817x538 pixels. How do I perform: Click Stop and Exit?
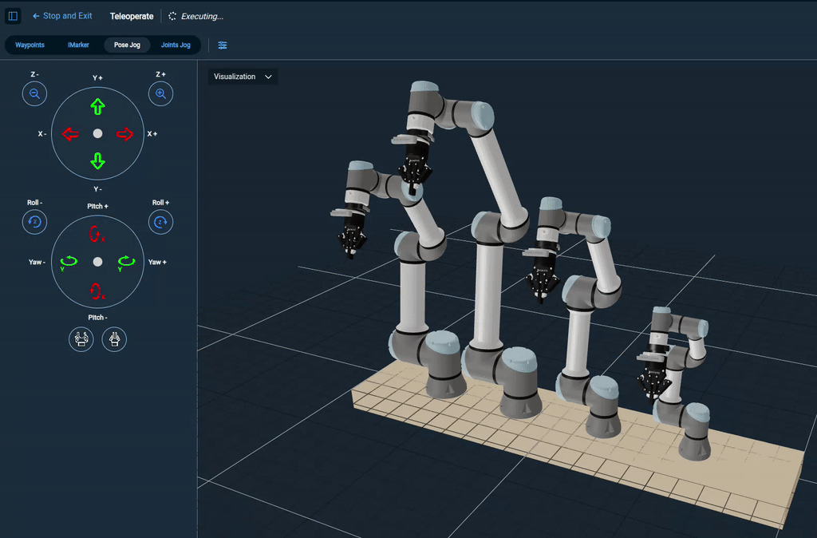pyautogui.click(x=62, y=16)
